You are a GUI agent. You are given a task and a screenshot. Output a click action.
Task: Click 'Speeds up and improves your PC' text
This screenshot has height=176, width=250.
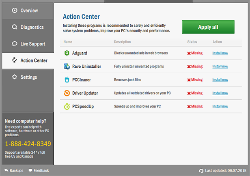137,106
